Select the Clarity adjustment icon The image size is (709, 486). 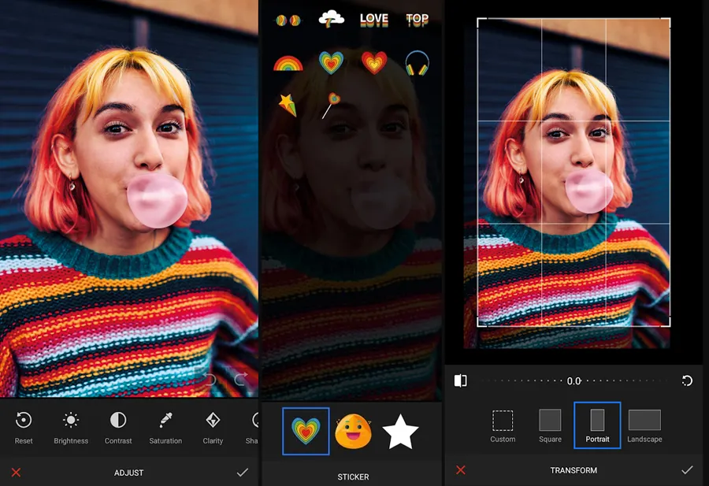[x=213, y=421]
